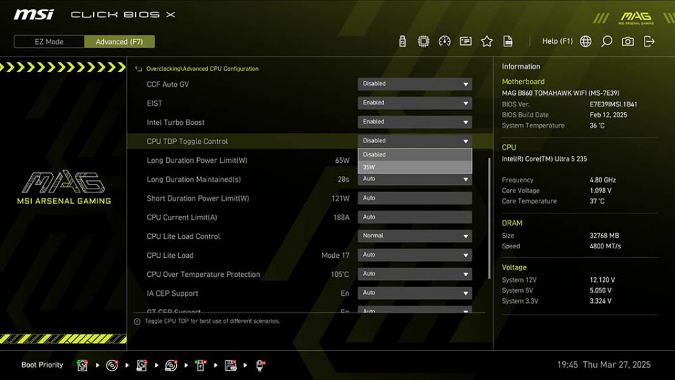Go back using the breadcrumb return arrow
675x380 pixels.
tap(138, 69)
